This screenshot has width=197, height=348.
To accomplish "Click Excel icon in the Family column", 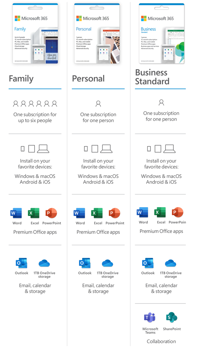I will click(x=34, y=213).
